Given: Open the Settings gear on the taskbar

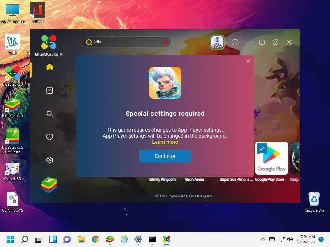Looking at the screenshot, I should 138,239.
